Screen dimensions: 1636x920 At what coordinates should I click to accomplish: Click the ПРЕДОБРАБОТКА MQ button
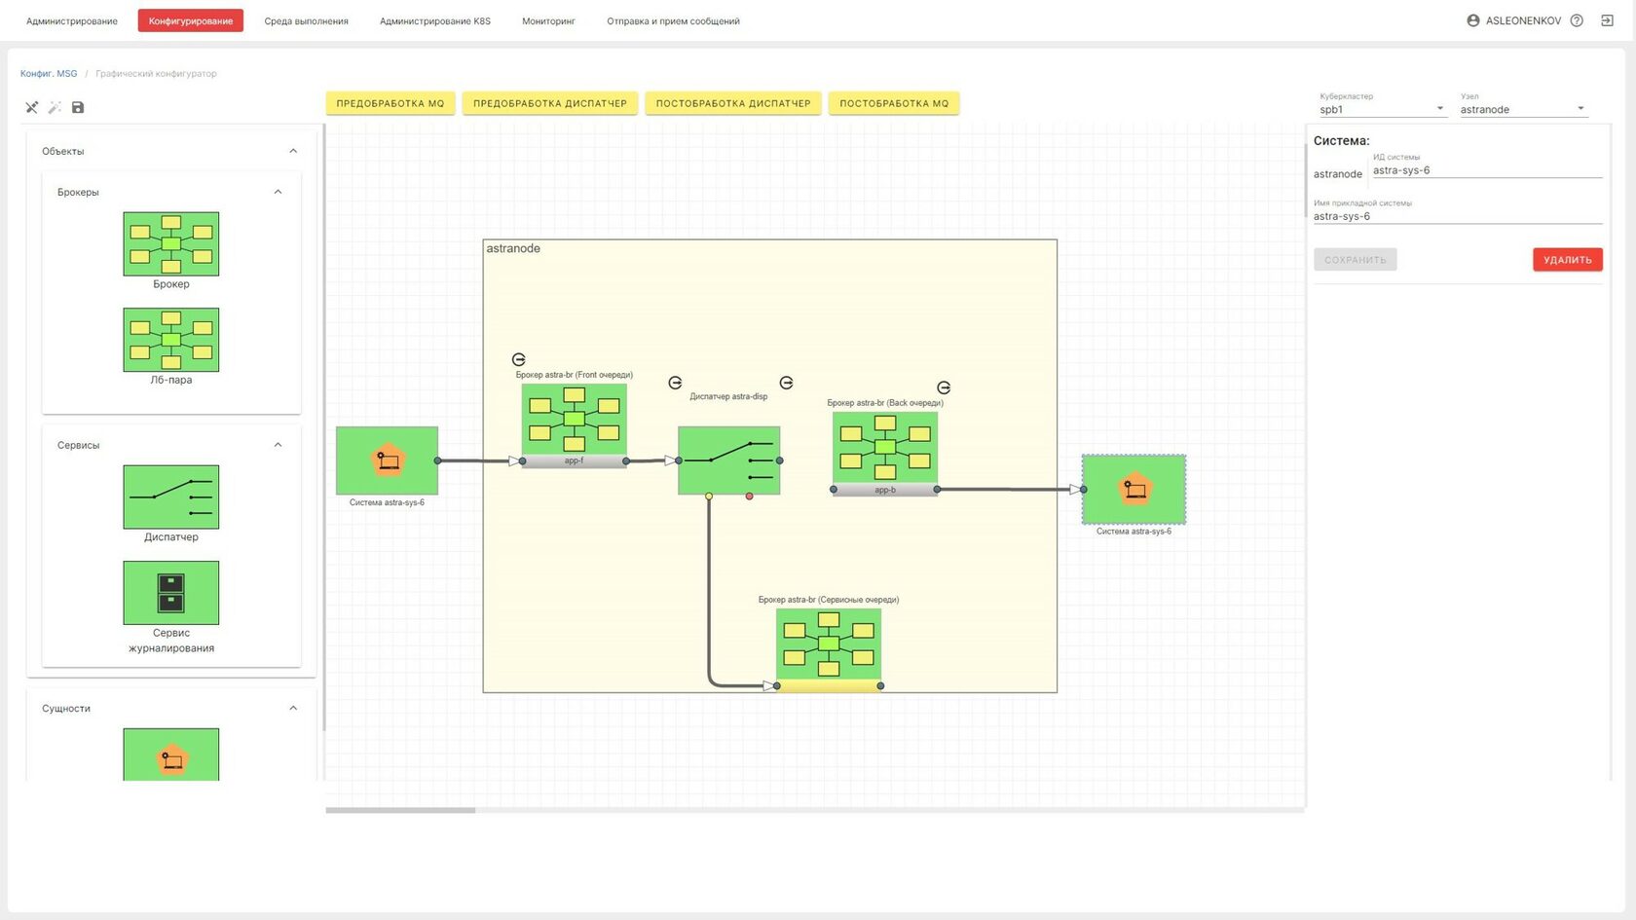[390, 103]
